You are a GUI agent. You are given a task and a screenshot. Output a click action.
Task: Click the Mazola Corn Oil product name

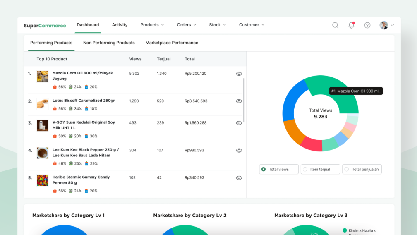pos(82,76)
